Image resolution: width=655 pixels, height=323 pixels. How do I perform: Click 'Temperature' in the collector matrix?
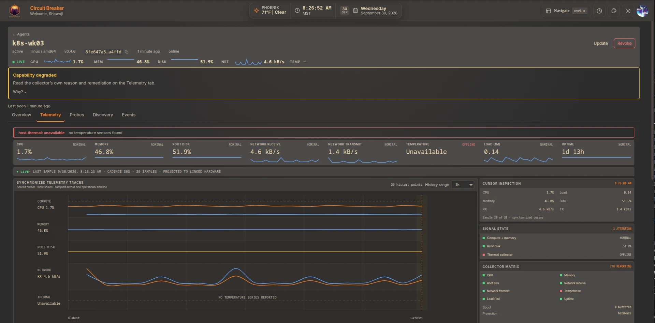tap(572, 291)
